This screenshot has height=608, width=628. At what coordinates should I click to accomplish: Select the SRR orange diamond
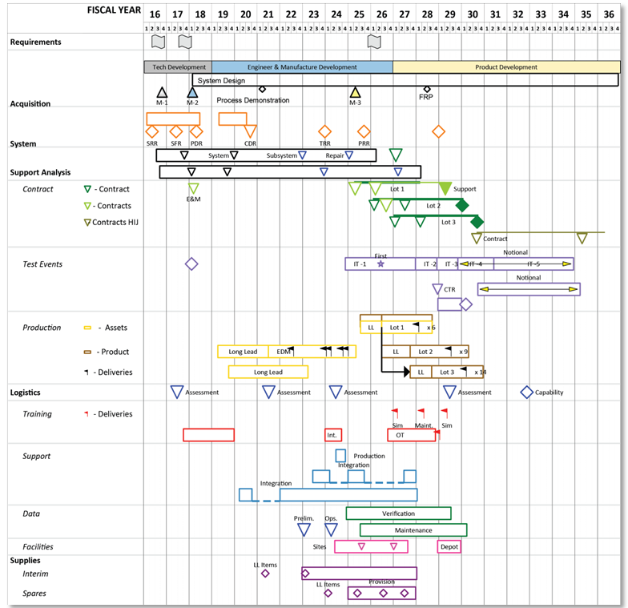pyautogui.click(x=152, y=131)
